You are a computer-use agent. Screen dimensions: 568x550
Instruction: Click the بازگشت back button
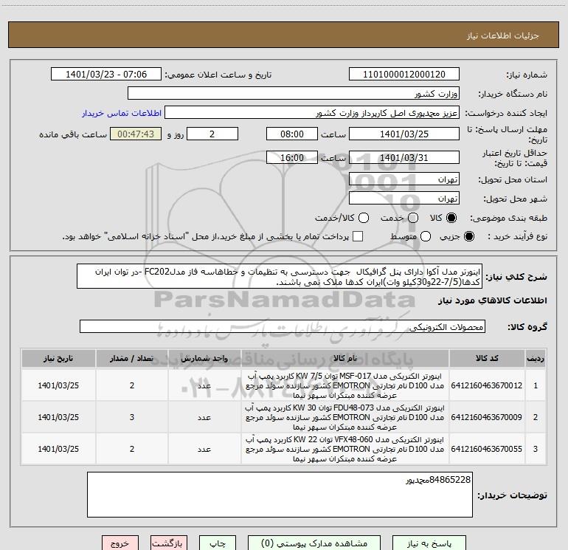tap(169, 543)
